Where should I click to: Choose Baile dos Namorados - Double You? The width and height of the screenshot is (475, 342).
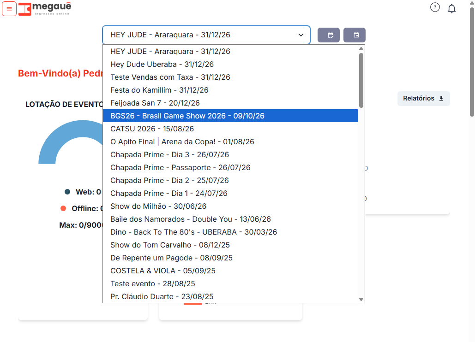(230, 219)
